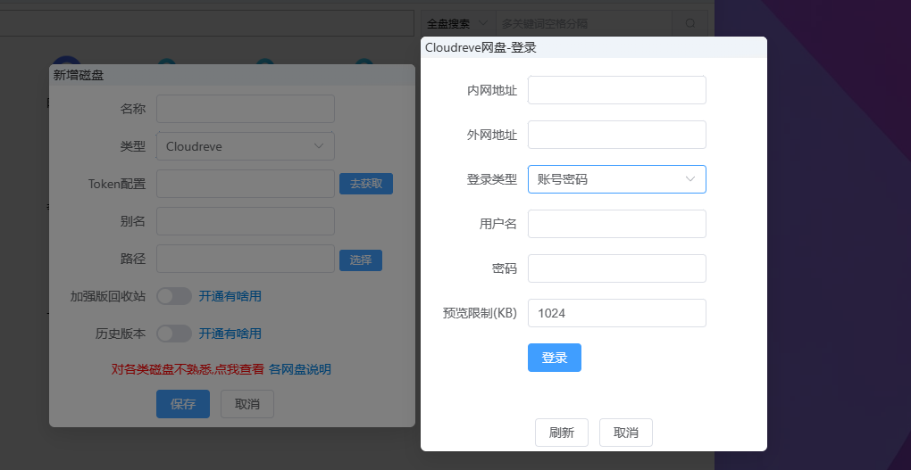Click the 新增磁盘 dialog title
Image resolution: width=911 pixels, height=470 pixels.
point(79,75)
